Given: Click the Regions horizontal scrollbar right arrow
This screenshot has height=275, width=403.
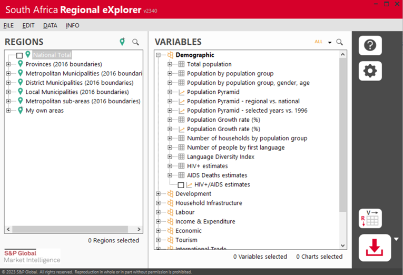Looking at the screenshot, I should [139, 229].
